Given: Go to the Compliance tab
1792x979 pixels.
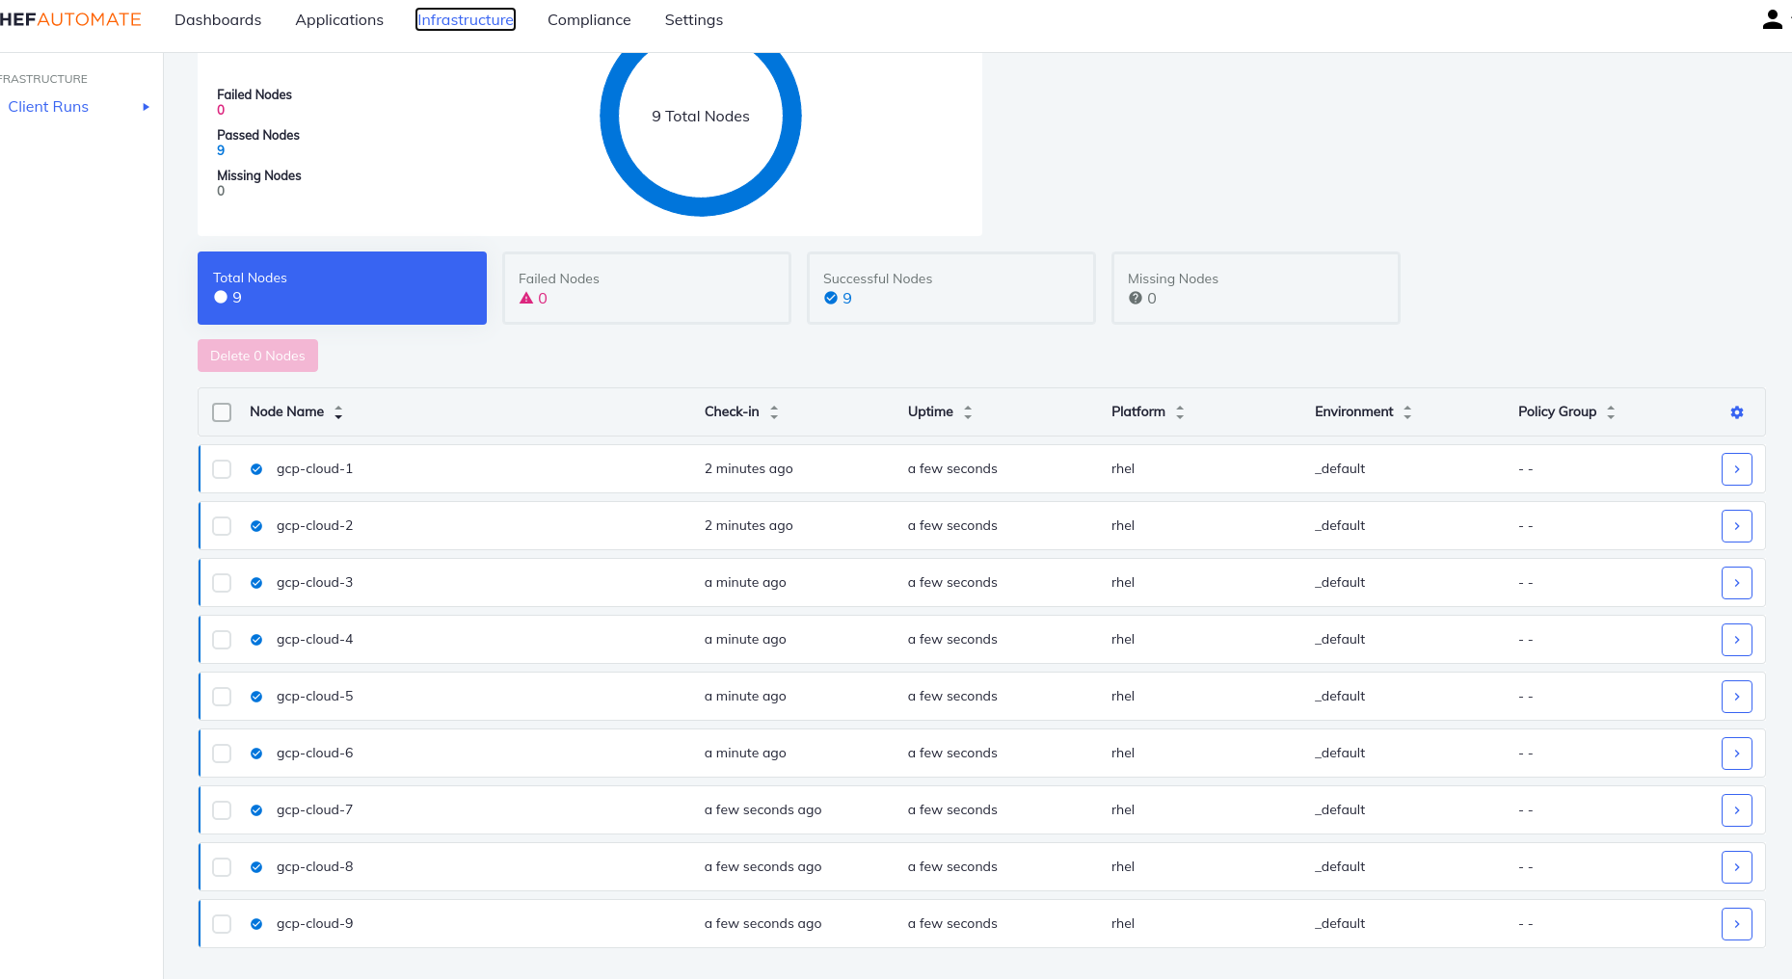Looking at the screenshot, I should tap(589, 20).
